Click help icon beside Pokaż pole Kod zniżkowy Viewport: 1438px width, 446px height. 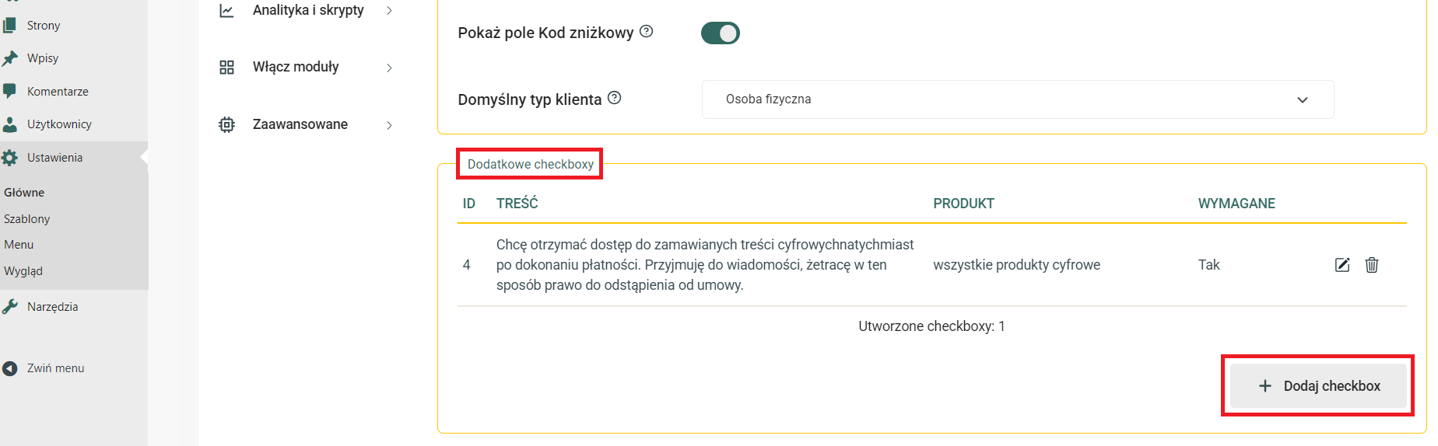pyautogui.click(x=646, y=32)
